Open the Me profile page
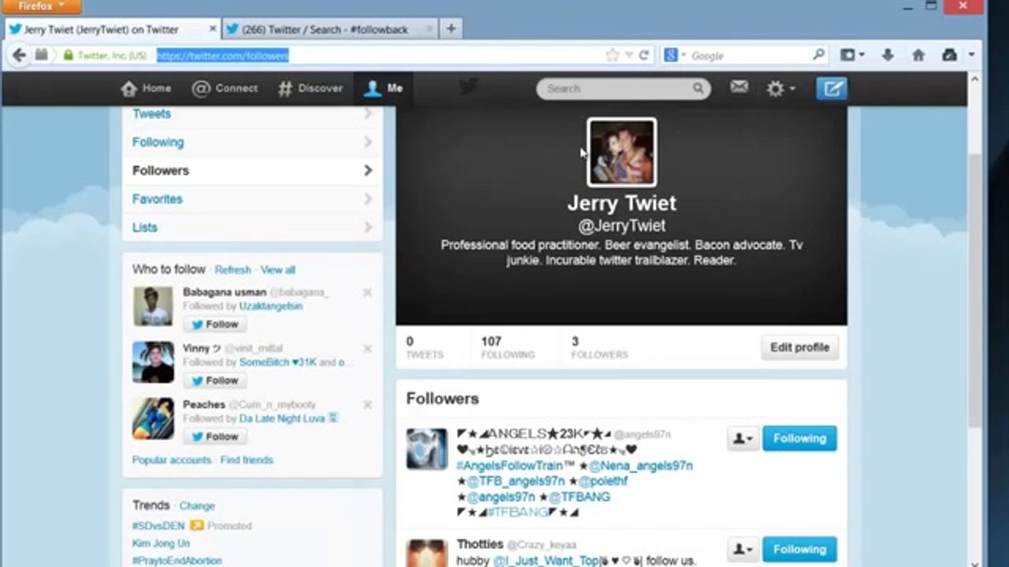 (x=384, y=88)
